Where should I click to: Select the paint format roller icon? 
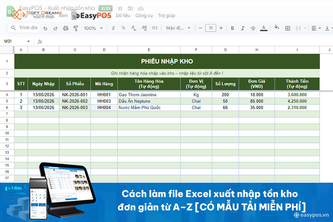75,28
